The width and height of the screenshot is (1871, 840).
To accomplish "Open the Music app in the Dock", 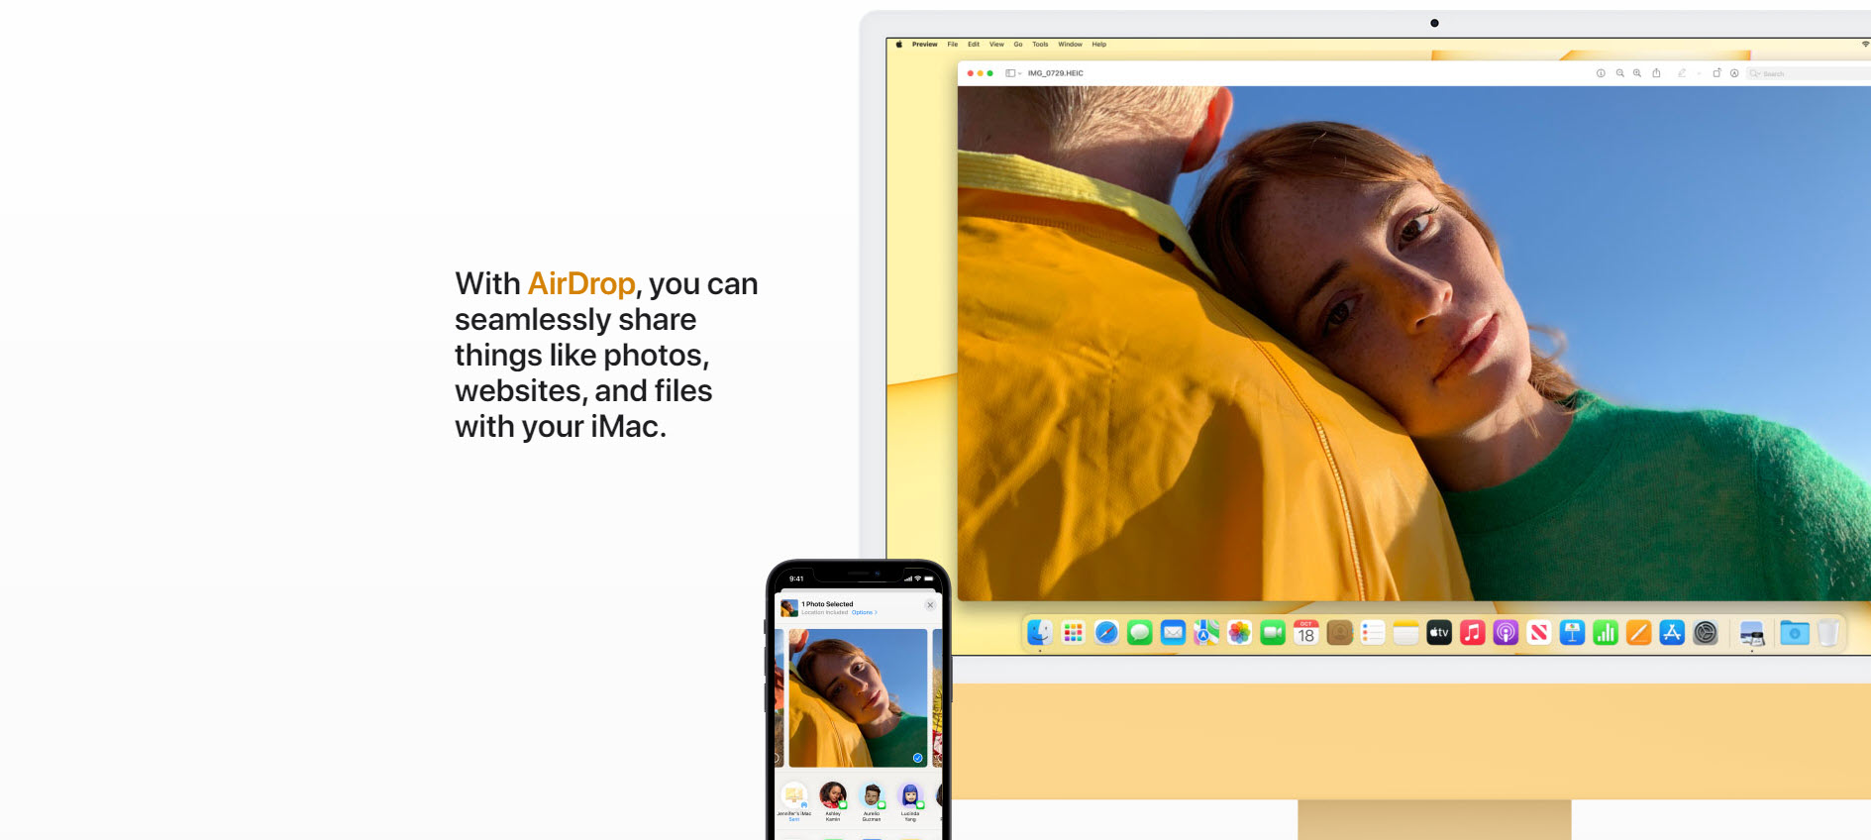I will click(x=1473, y=632).
